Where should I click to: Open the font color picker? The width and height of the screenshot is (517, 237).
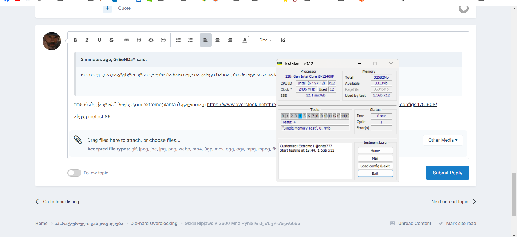(245, 40)
